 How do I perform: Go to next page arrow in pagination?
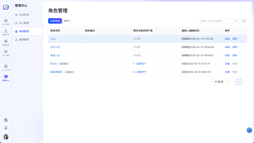(x=244, y=82)
